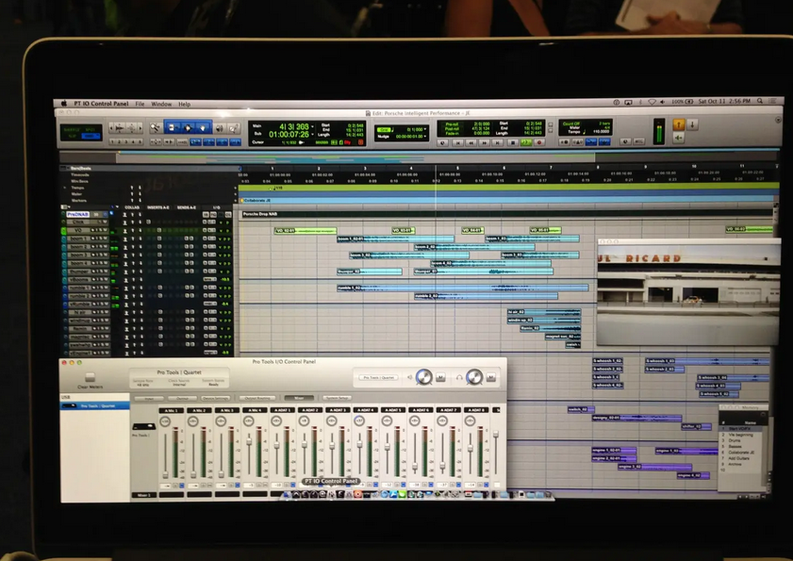This screenshot has height=561, width=793.
Task: Open the Help menu
Action: point(184,105)
